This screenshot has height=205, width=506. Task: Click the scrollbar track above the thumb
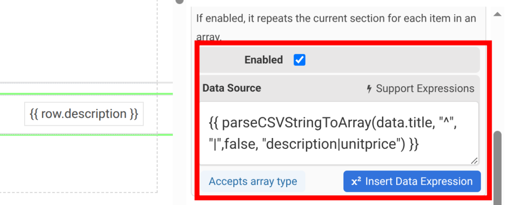[498, 74]
